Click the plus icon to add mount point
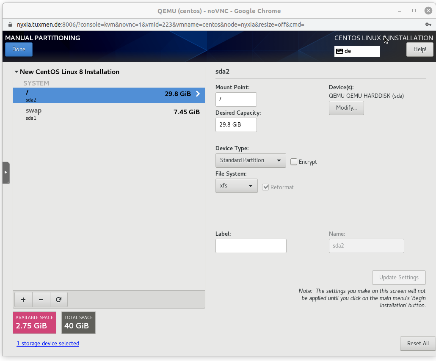The height and width of the screenshot is (361, 436). [x=23, y=300]
